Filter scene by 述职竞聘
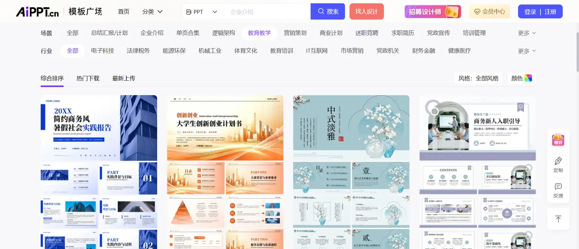Image resolution: width=579 pixels, height=249 pixels. [367, 33]
